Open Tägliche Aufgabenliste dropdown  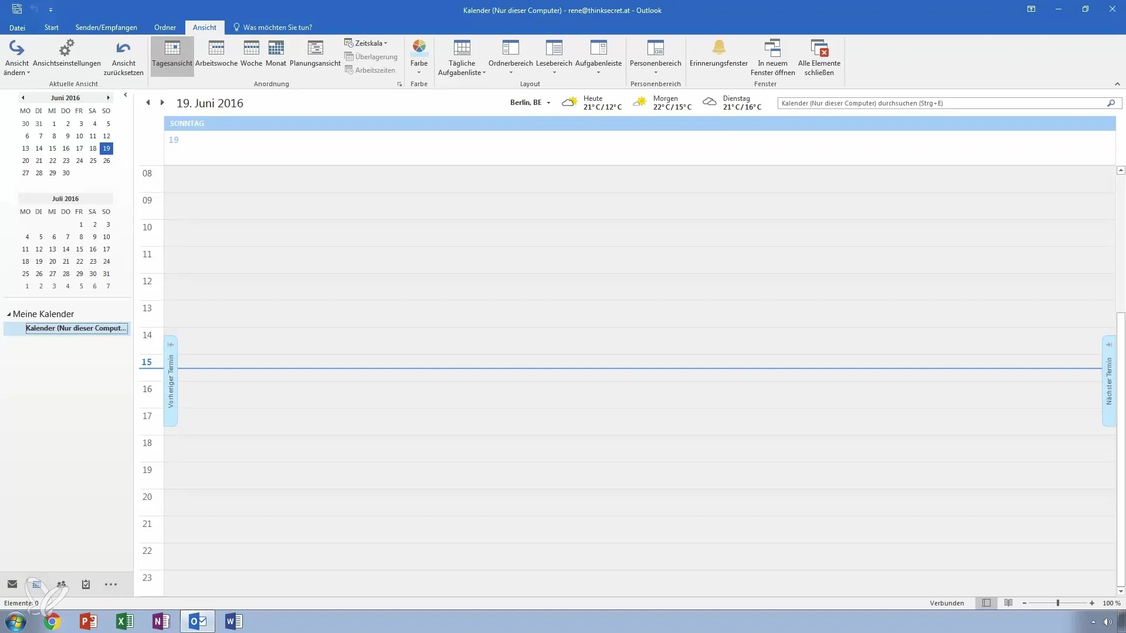coord(462,57)
